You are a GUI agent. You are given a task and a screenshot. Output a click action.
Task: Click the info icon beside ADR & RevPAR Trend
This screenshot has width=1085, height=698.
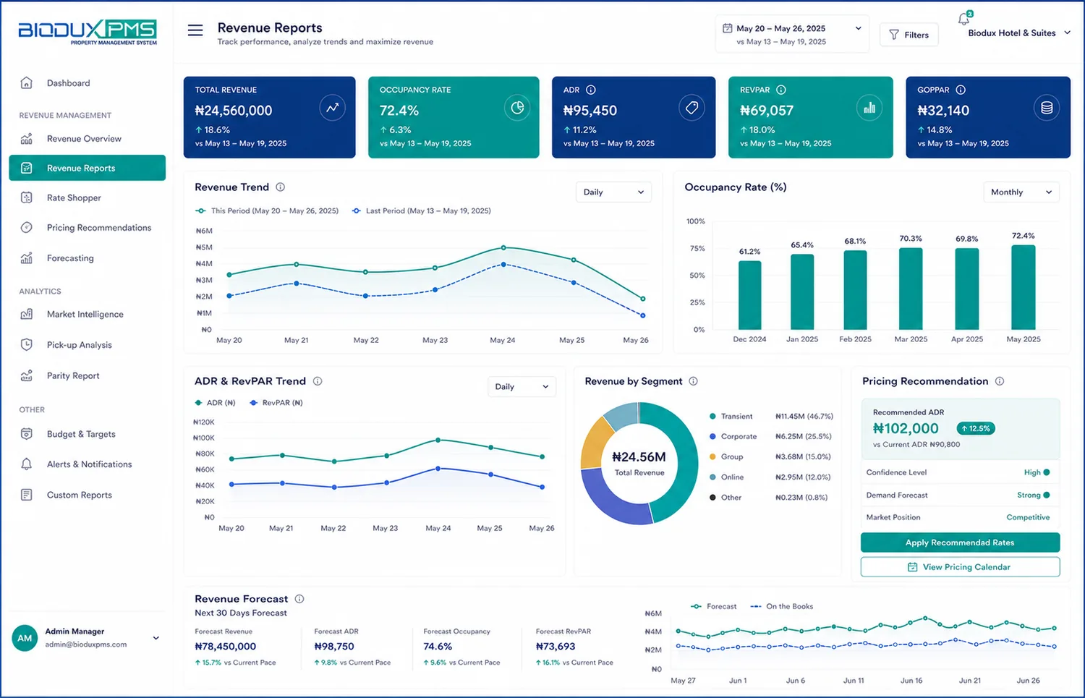point(318,381)
